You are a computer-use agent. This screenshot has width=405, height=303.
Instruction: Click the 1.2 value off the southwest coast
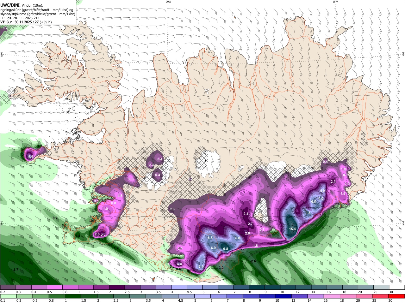(x=116, y=248)
